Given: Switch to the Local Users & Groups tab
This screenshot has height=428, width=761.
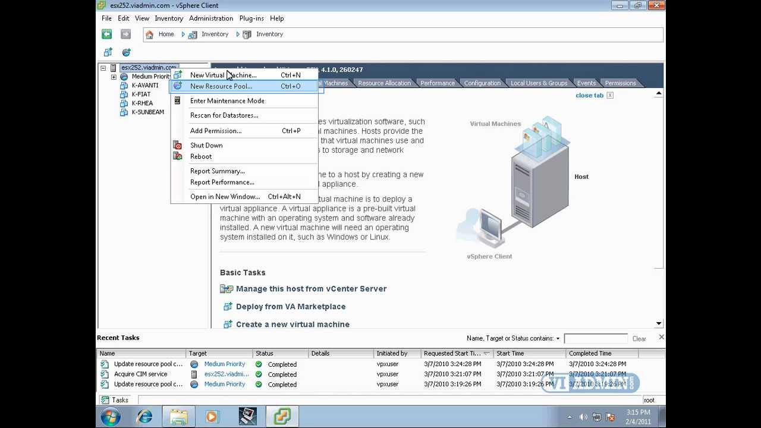Looking at the screenshot, I should [539, 83].
